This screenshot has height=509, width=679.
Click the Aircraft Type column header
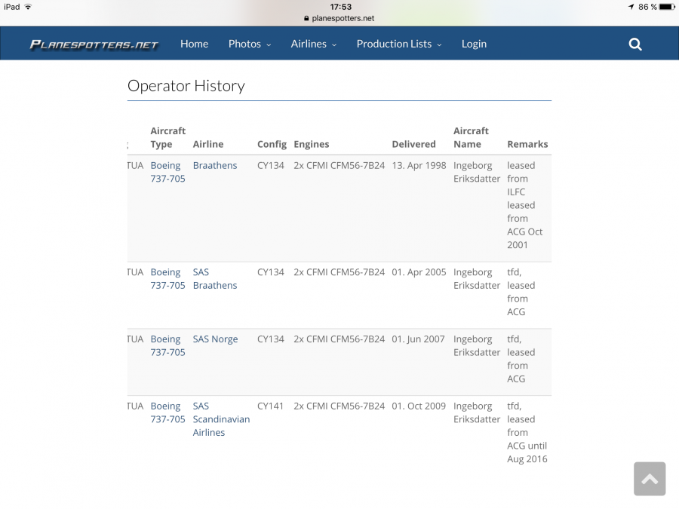coord(168,137)
